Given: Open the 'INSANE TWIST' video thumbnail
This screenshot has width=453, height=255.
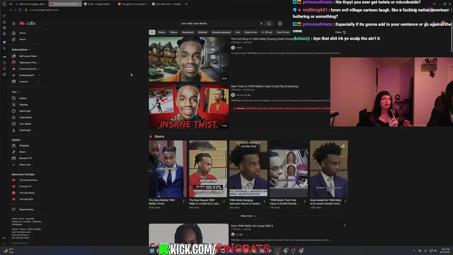Looking at the screenshot, I should [189, 107].
